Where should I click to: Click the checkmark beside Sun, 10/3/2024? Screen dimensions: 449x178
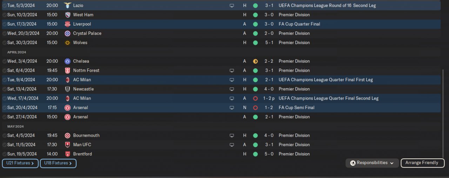4,15
